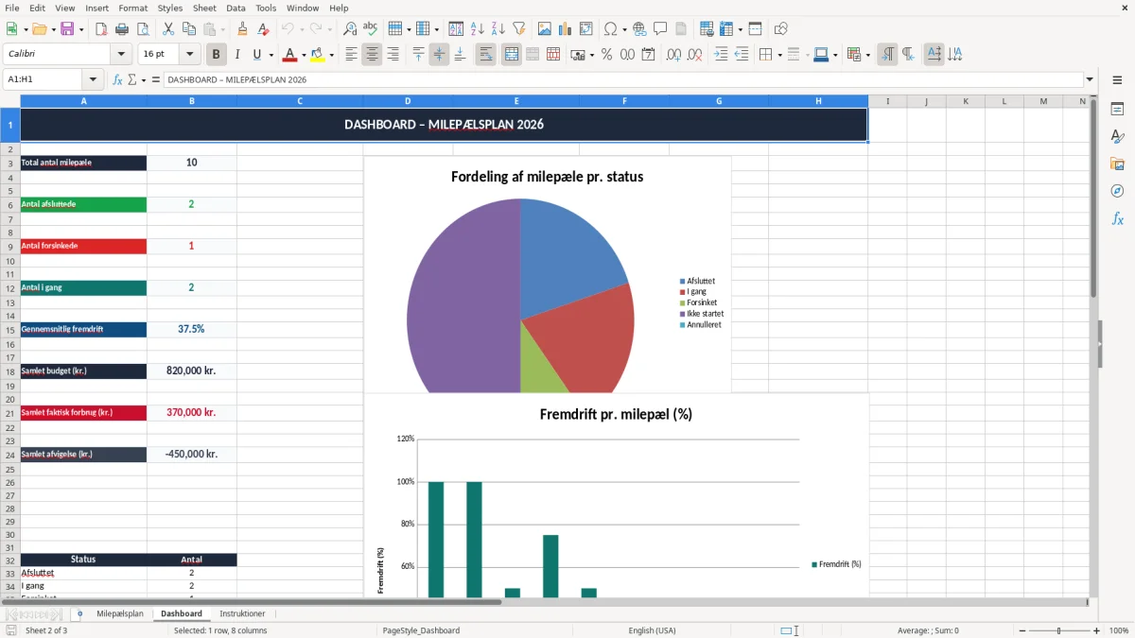Click the Insert Comment speech bubble icon
The image size is (1135, 638).
click(x=660, y=29)
